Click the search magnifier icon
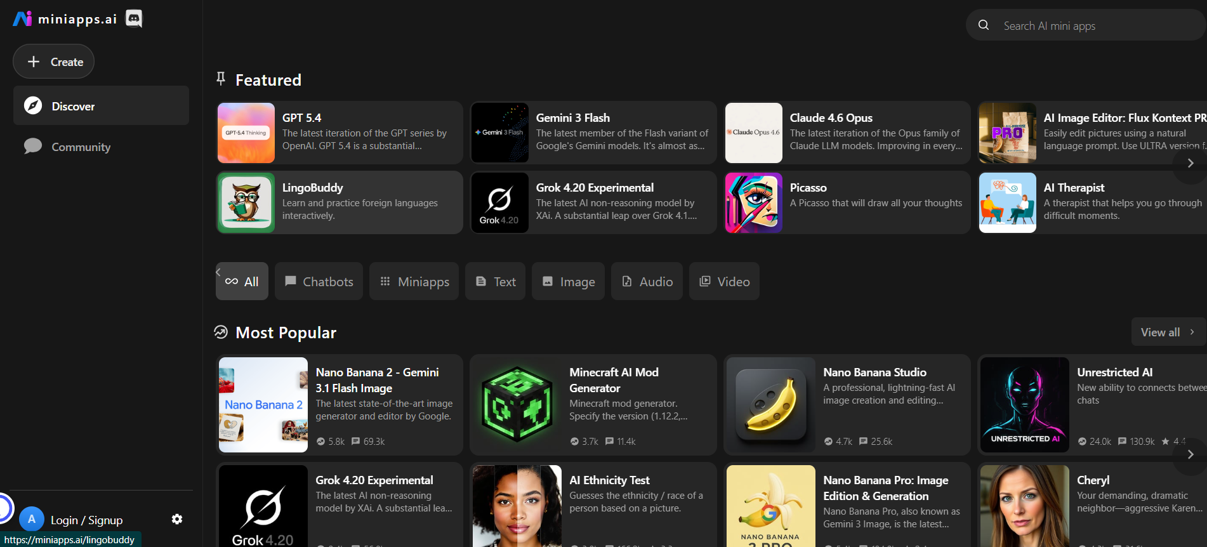Screen dimensions: 1207x547 pyautogui.click(x=984, y=25)
